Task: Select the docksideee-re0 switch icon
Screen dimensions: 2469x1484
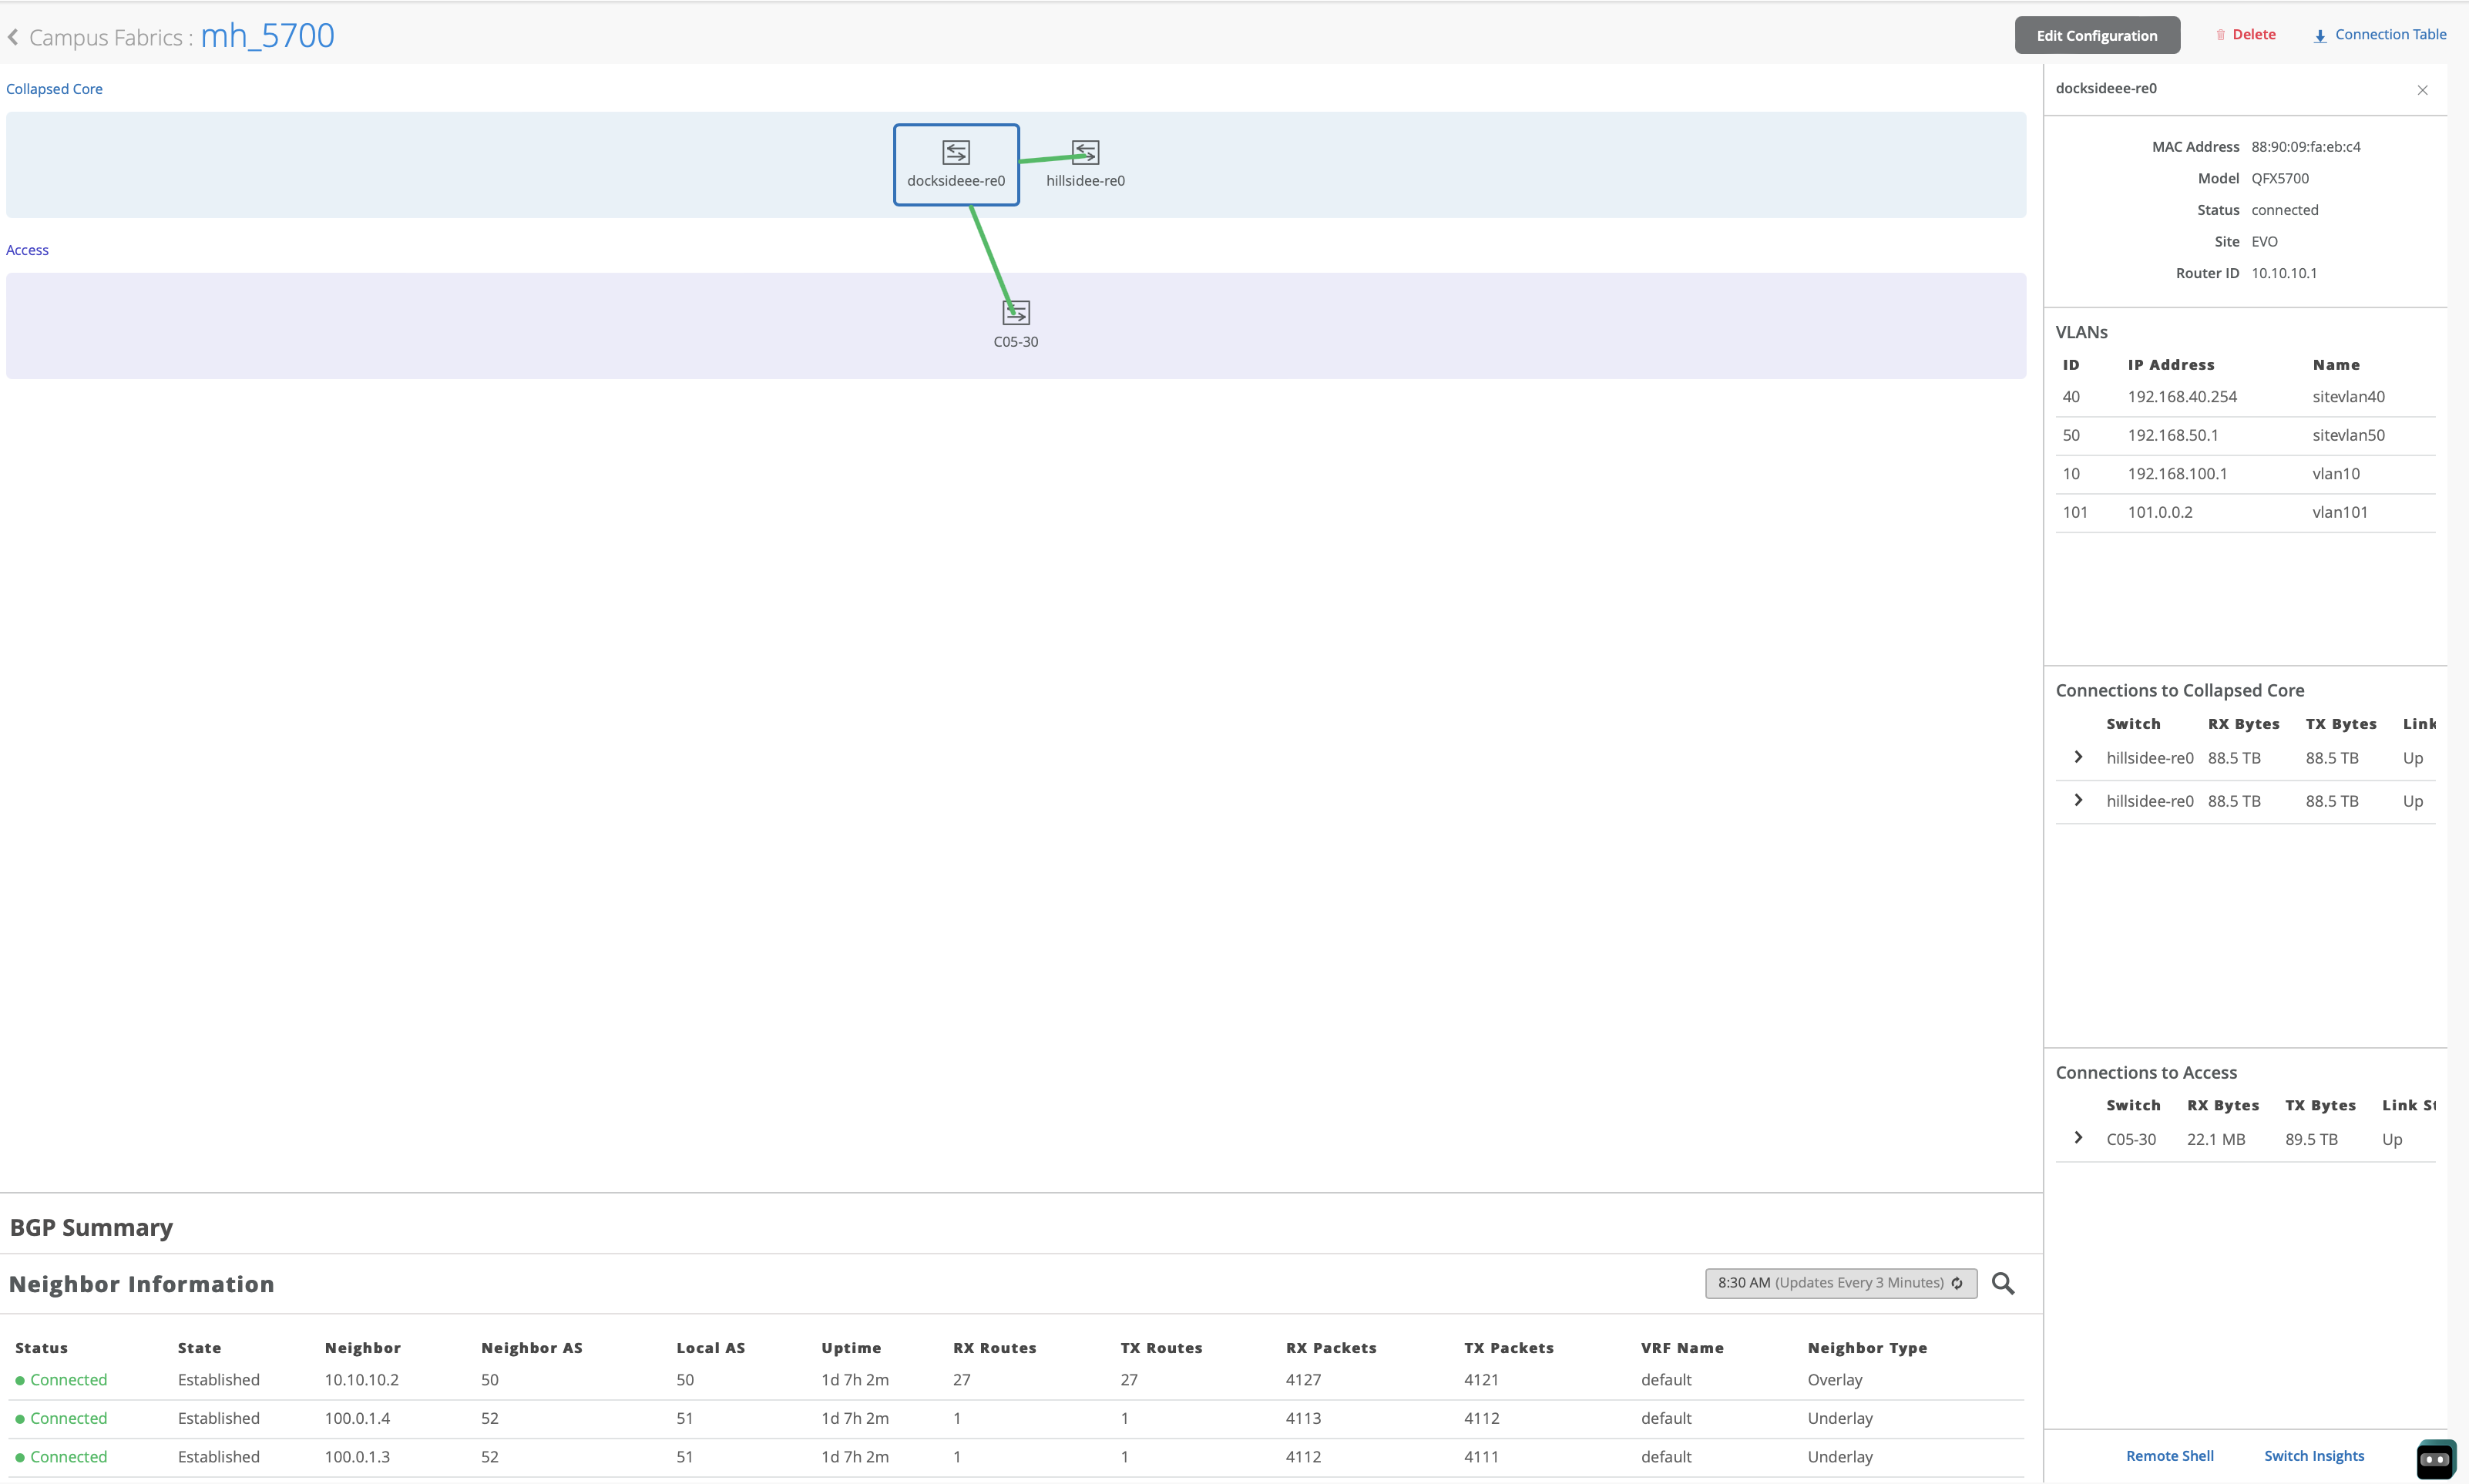Action: click(x=955, y=153)
